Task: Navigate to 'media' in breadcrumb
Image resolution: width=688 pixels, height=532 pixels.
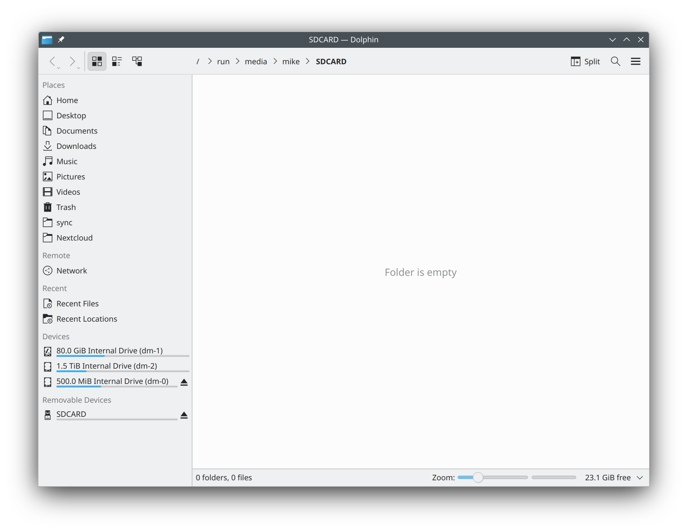Action: [x=256, y=62]
